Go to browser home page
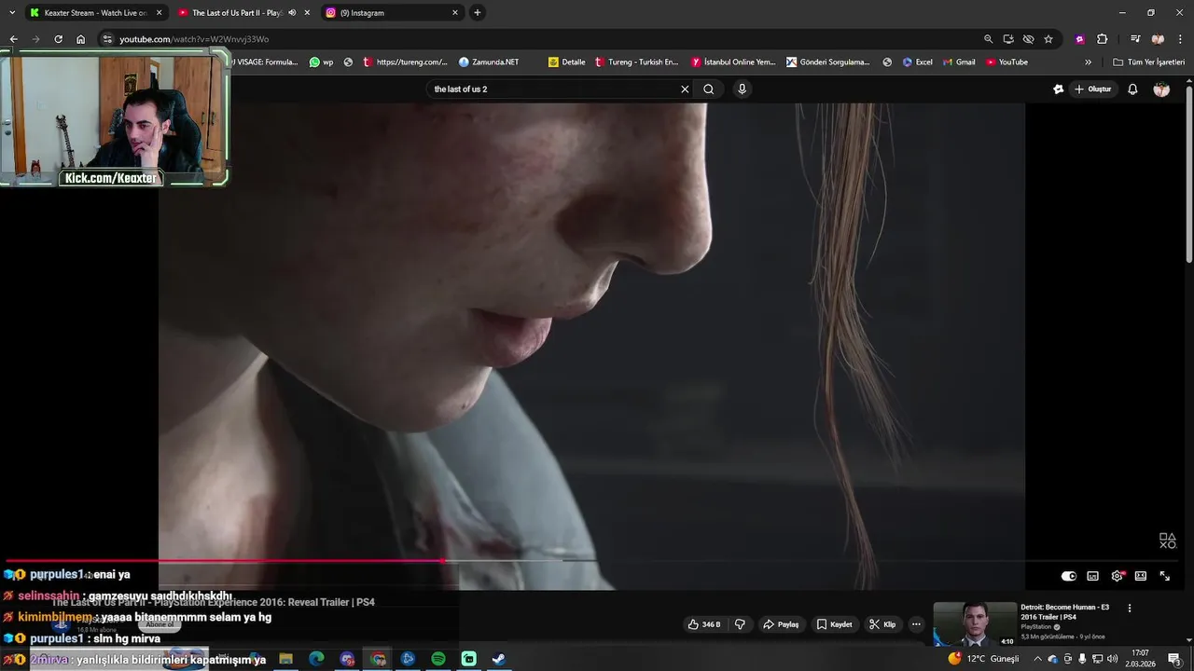This screenshot has height=671, width=1194. (80, 39)
